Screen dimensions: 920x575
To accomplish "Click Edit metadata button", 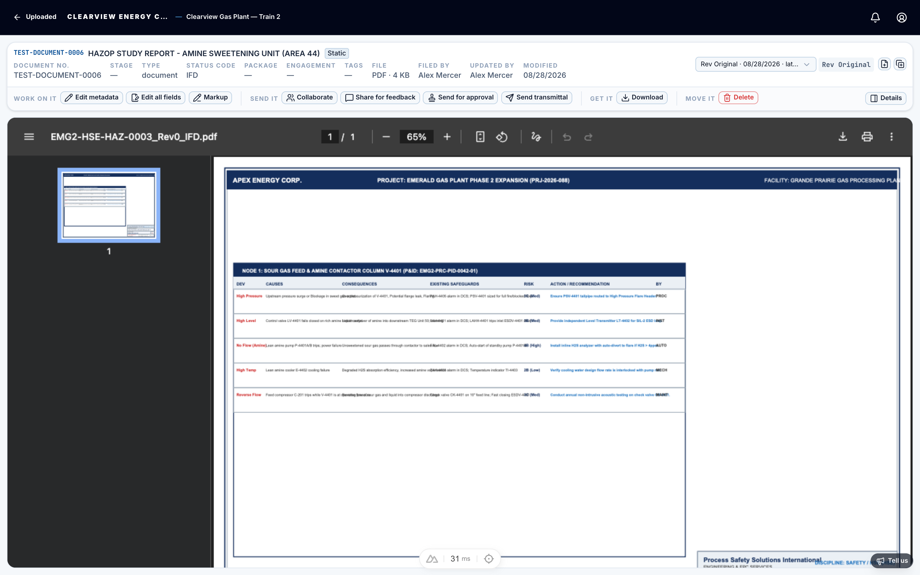I will pos(92,98).
